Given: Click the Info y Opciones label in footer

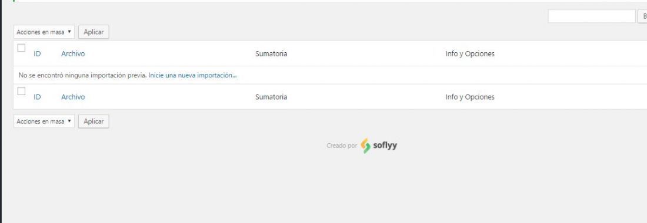Looking at the screenshot, I should (x=469, y=97).
